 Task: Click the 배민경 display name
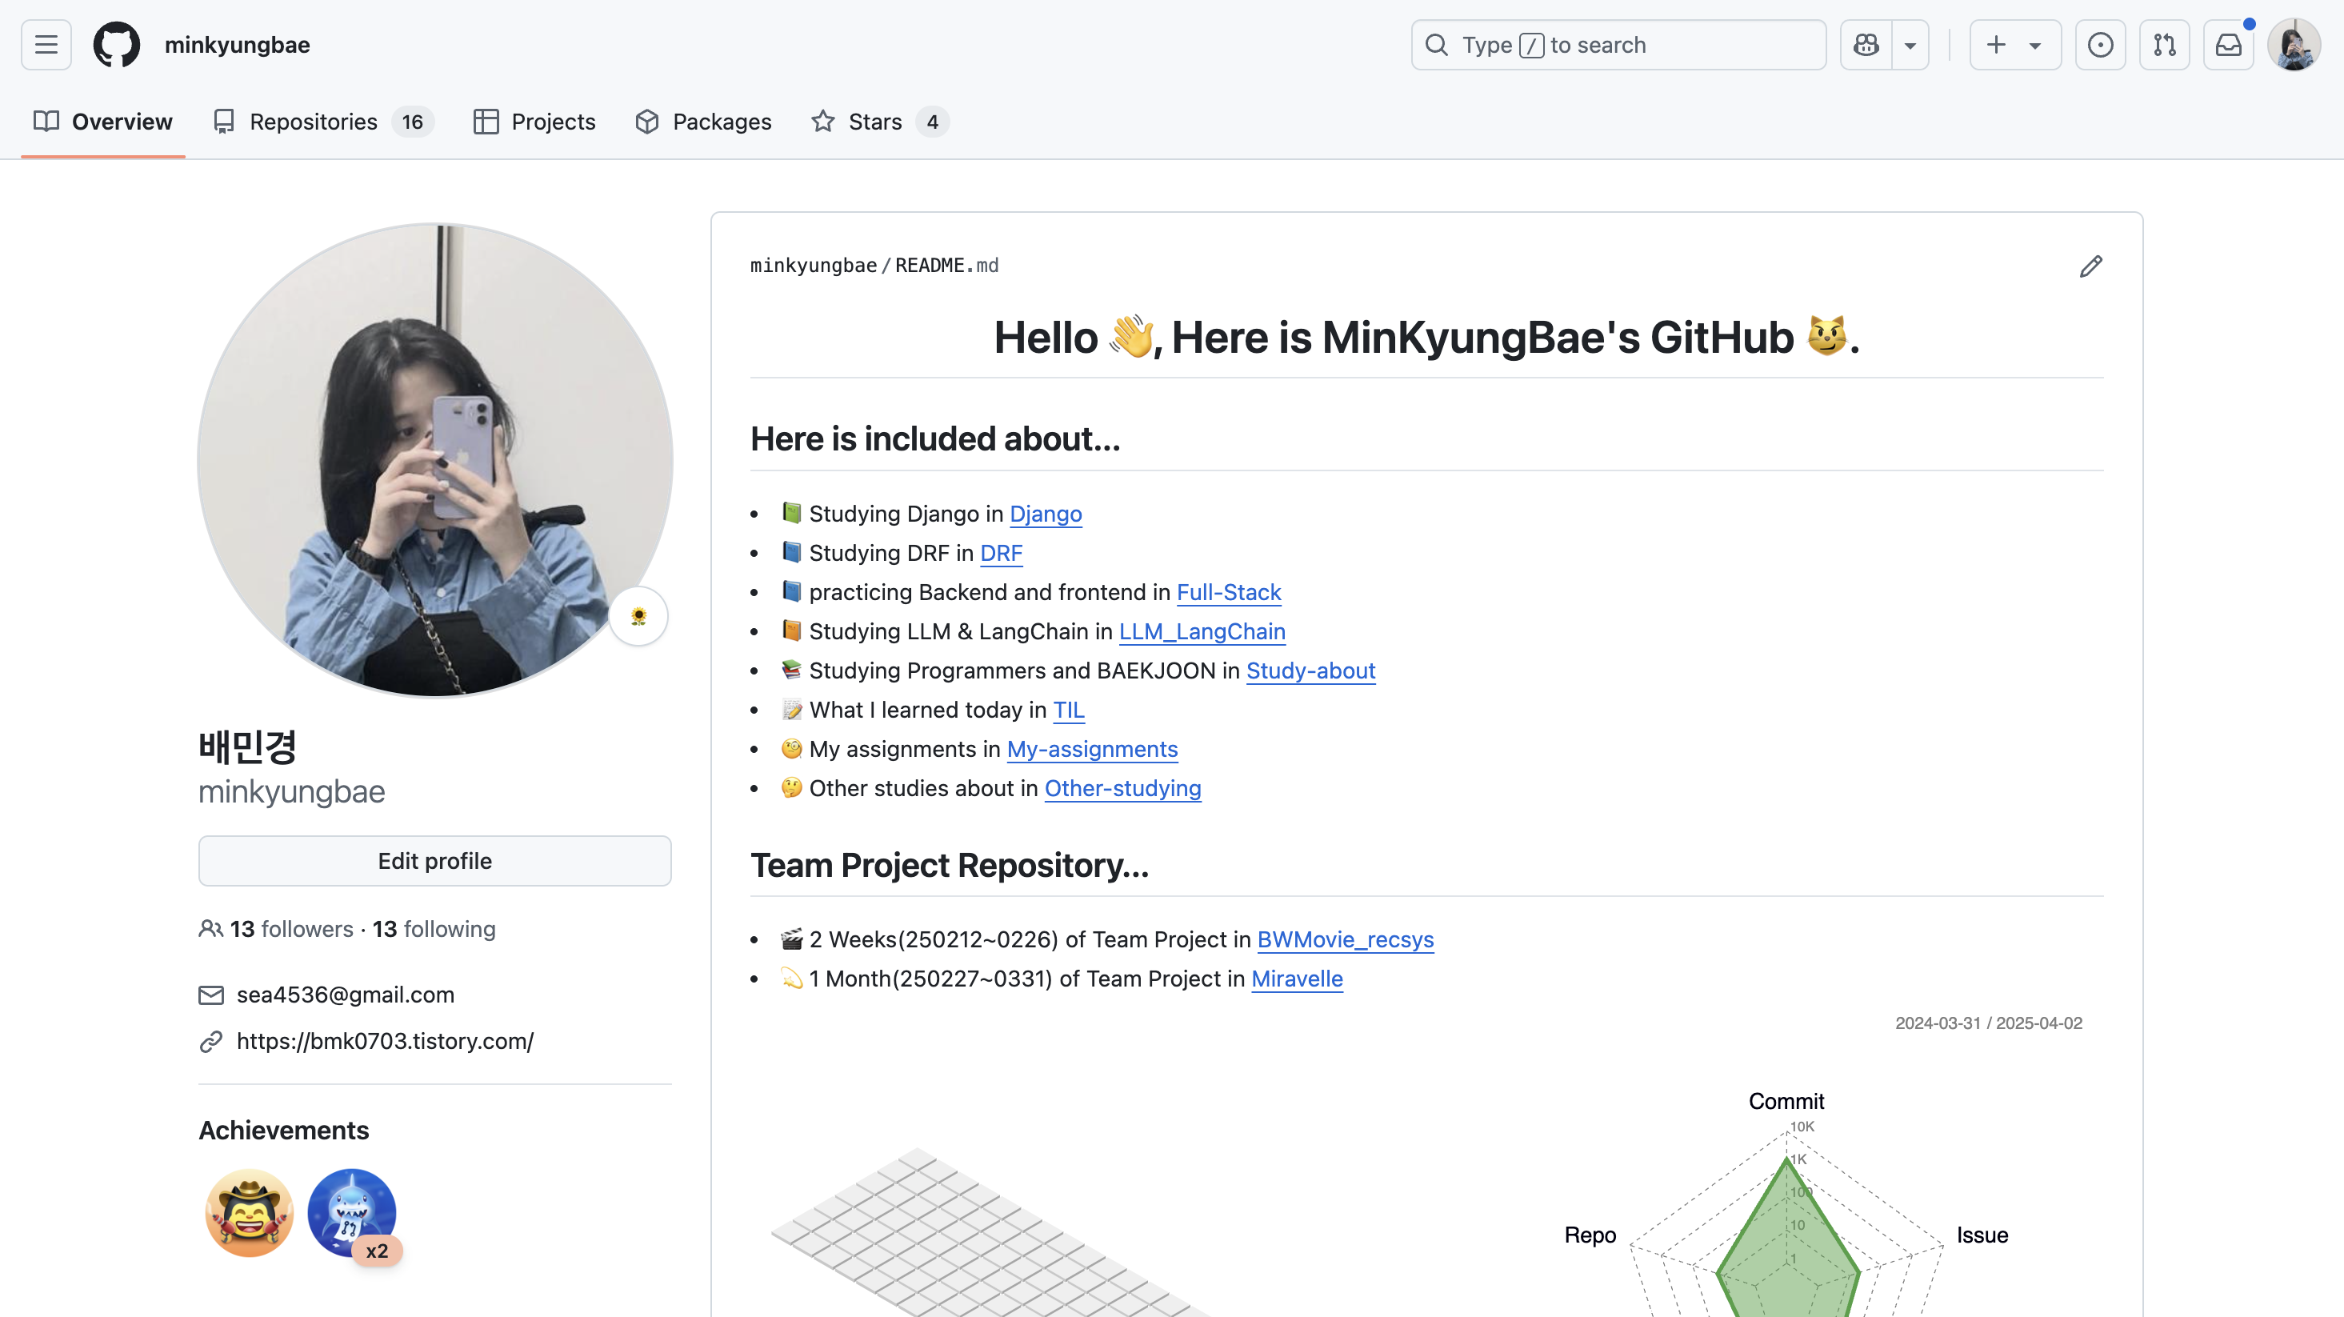pyautogui.click(x=247, y=747)
